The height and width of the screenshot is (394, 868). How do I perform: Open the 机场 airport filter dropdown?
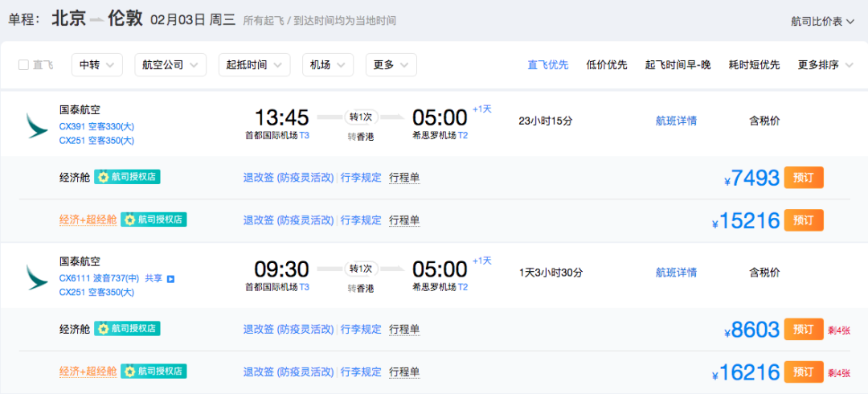tap(328, 65)
